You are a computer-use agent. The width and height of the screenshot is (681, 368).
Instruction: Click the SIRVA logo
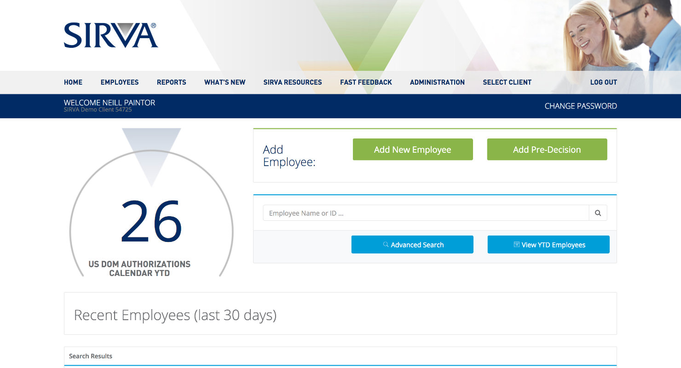[111, 35]
